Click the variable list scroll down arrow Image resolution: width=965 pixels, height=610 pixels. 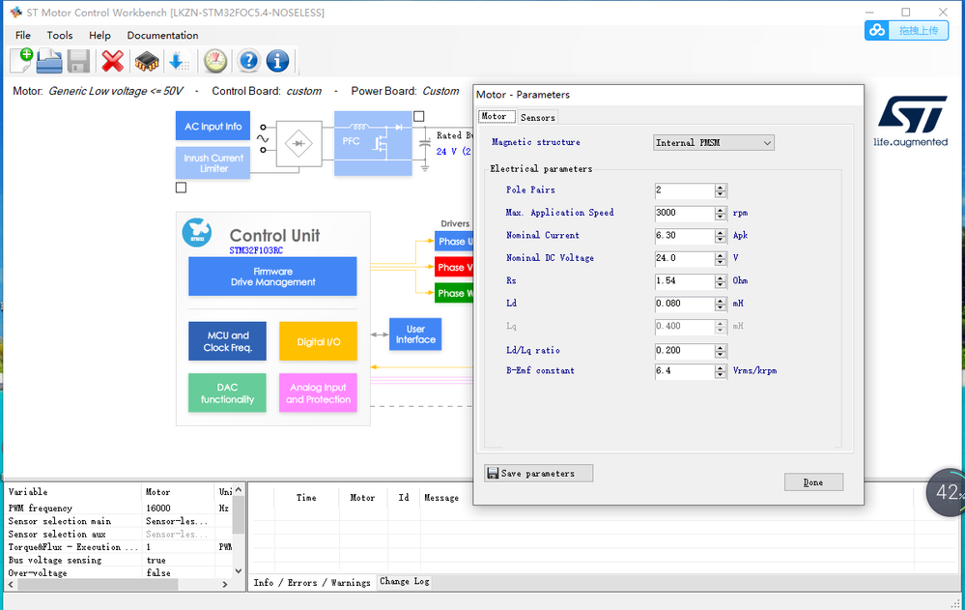239,571
